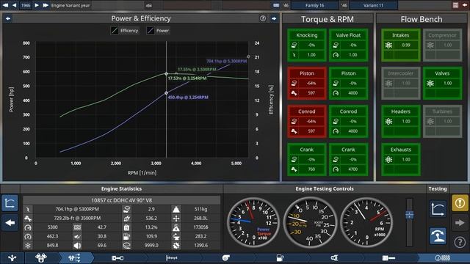Click the graph icon left of Engine Statistics
This screenshot has width=470, height=264.
(x=10, y=203)
